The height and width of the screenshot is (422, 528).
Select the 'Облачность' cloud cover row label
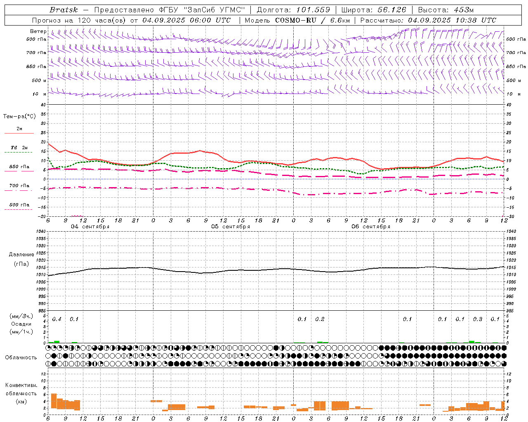(x=21, y=357)
